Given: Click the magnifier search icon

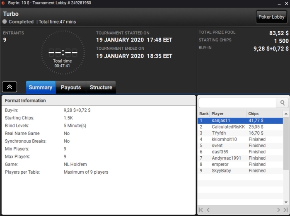Looking at the screenshot, I should pos(282,103).
